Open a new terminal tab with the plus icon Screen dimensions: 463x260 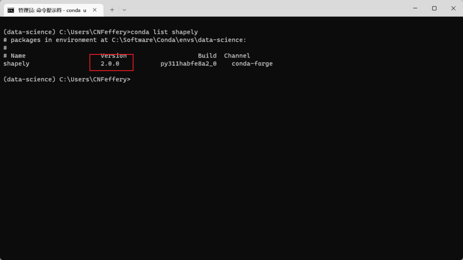(112, 9)
